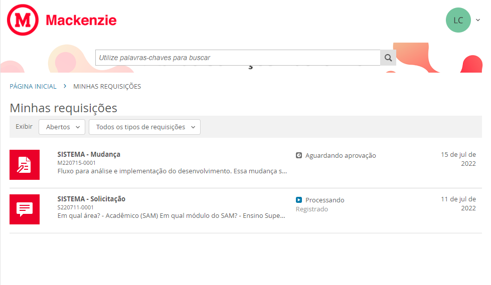Screen dimensions: 491x285
Task: Click request number S220711-0001
Action: tap(76, 207)
